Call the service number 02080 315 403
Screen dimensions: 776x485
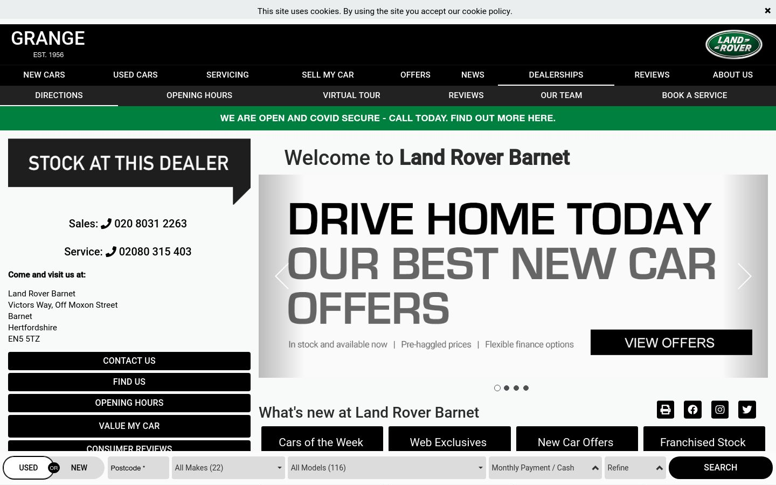point(155,252)
